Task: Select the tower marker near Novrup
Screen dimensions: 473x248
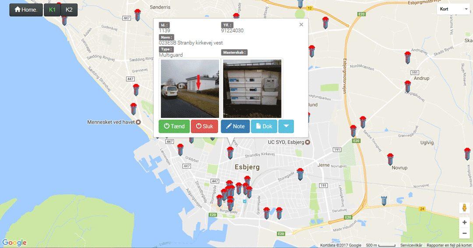Action: (390, 159)
